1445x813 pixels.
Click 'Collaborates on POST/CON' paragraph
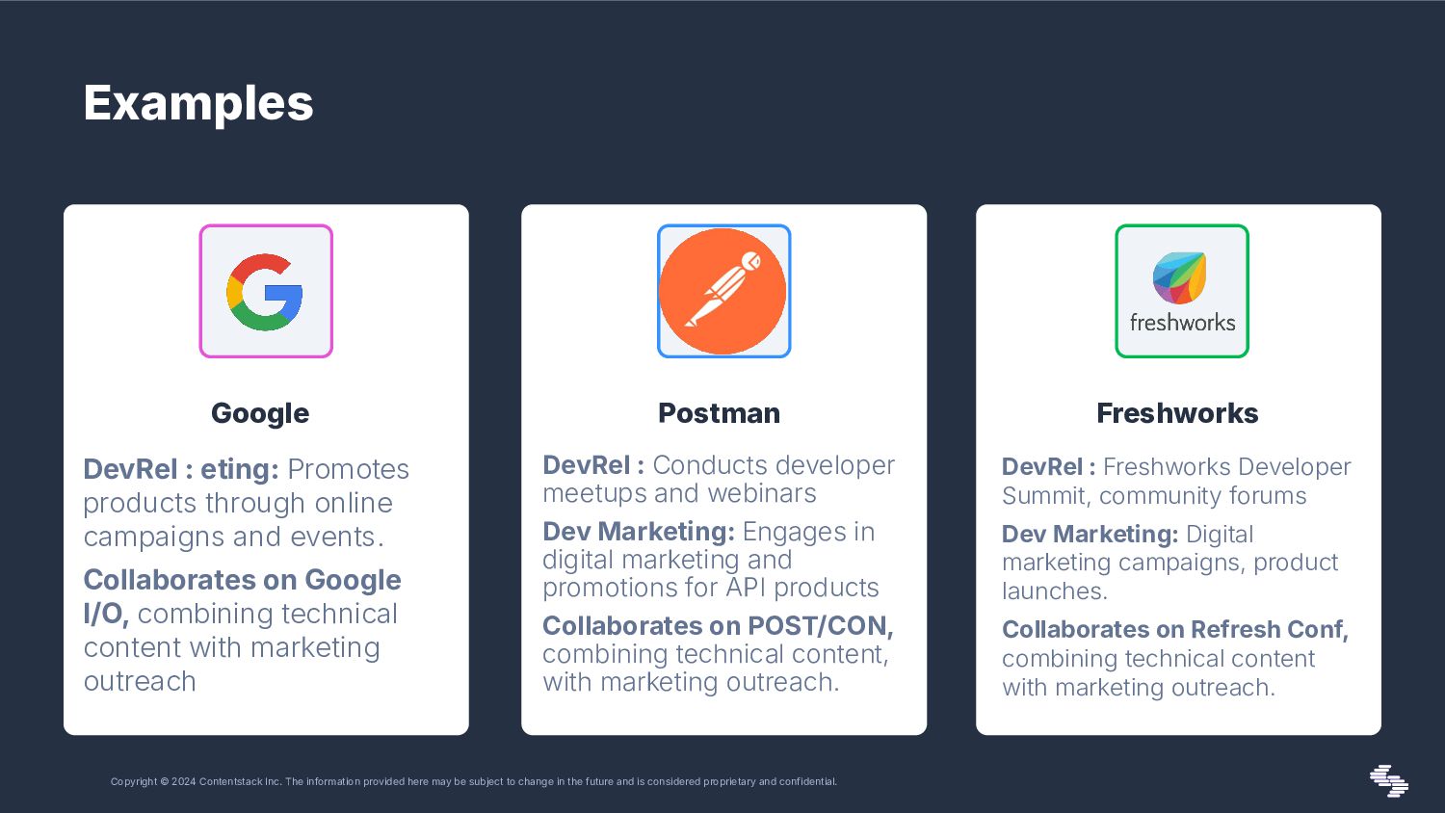click(718, 654)
